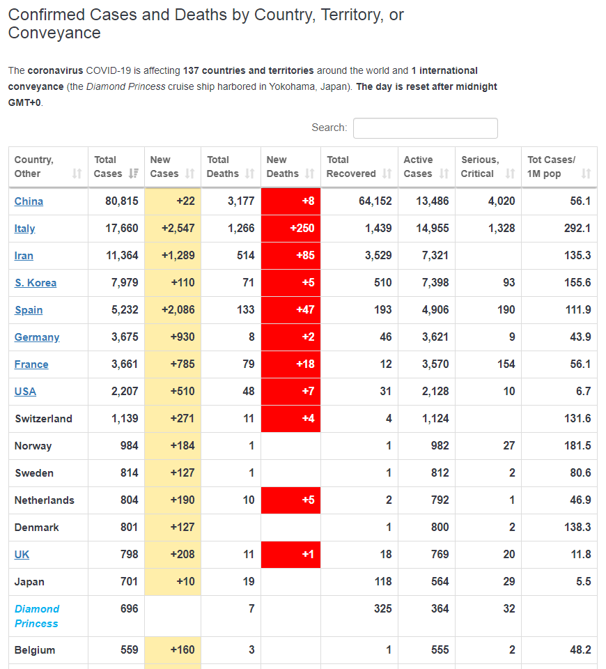
Task: Open the S. Korea link
Action: (36, 283)
